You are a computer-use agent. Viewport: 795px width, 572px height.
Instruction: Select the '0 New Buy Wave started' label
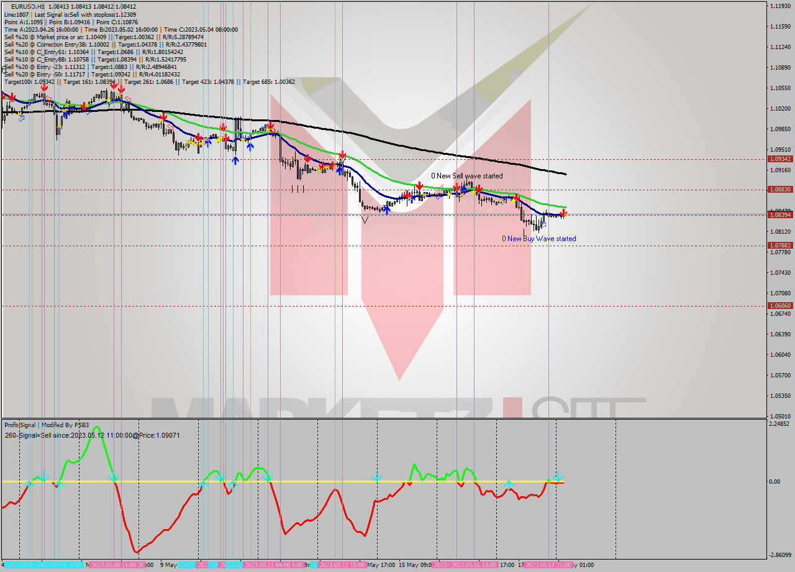tap(539, 239)
